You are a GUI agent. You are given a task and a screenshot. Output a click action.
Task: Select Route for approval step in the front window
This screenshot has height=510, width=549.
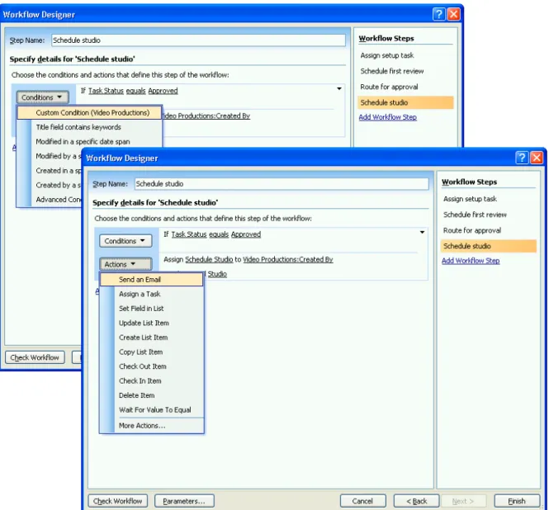pyautogui.click(x=472, y=230)
